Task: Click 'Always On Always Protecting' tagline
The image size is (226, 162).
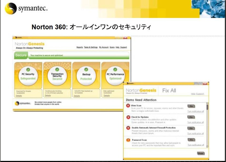Action: pyautogui.click(x=29, y=48)
